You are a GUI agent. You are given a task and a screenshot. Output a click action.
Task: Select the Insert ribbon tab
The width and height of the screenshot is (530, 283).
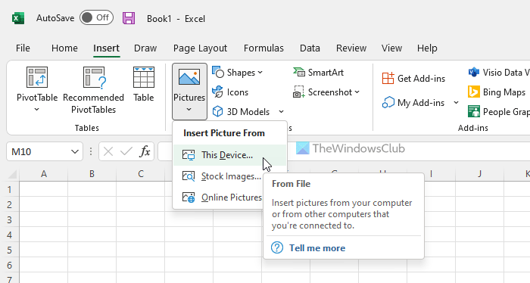pyautogui.click(x=106, y=48)
